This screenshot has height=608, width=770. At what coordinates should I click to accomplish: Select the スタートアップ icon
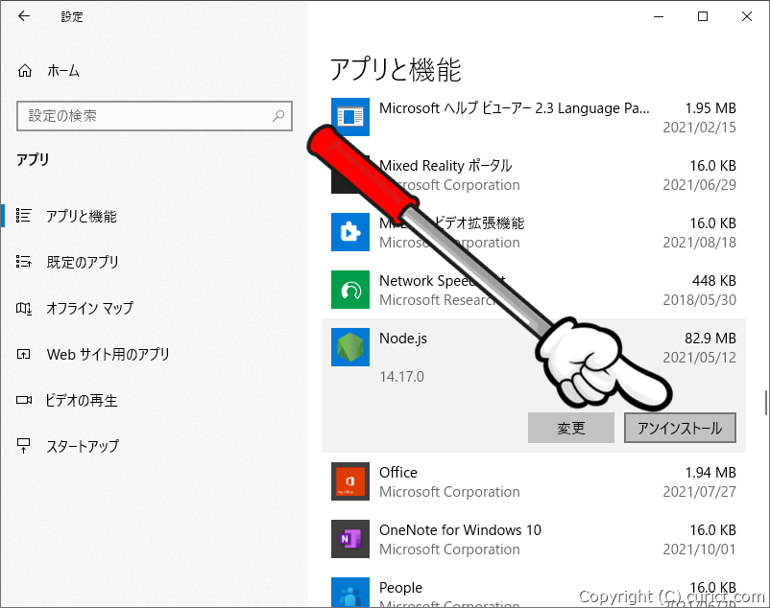coord(24,446)
